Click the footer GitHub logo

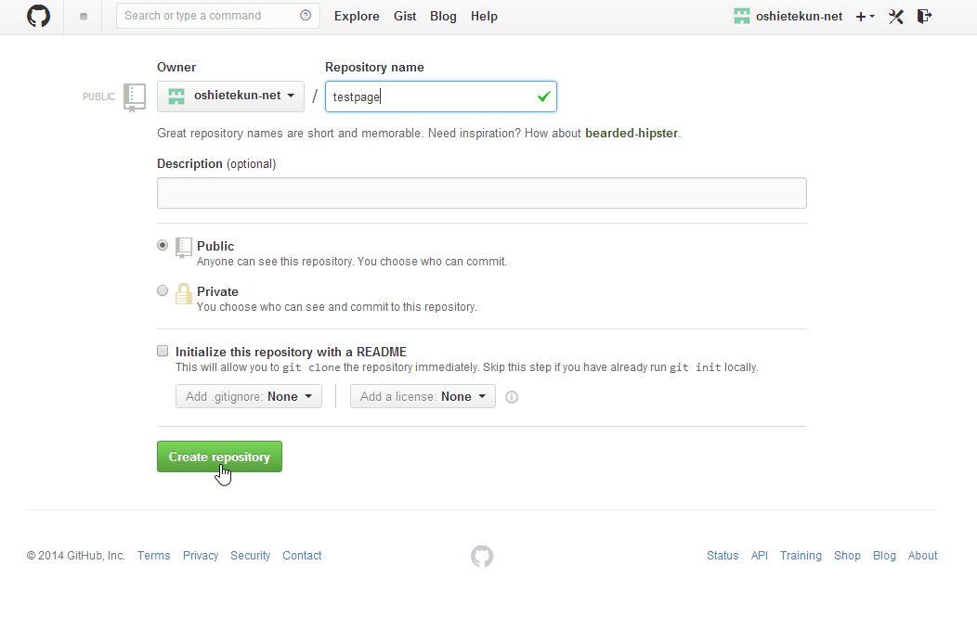click(x=482, y=556)
